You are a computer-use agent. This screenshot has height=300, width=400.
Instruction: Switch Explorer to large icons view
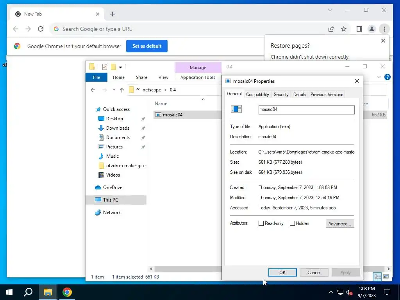tap(386, 277)
